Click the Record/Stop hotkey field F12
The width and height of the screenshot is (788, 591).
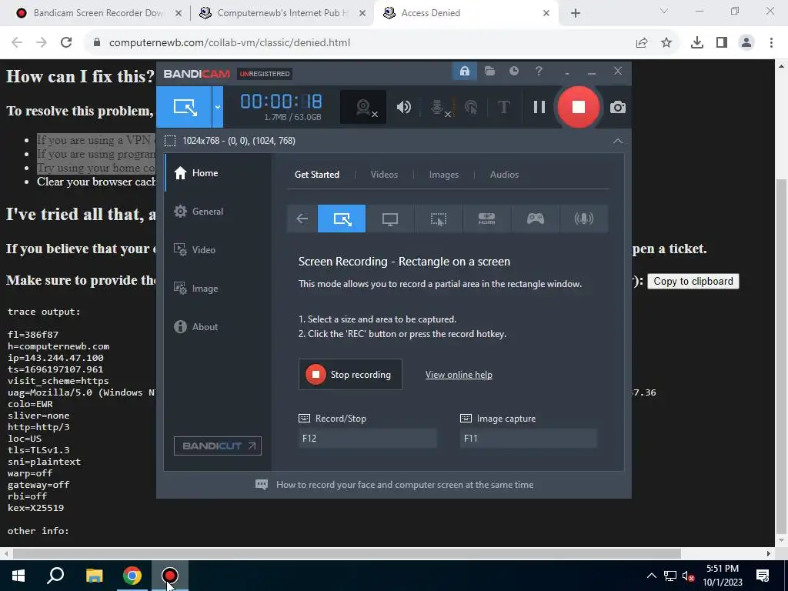(x=367, y=438)
